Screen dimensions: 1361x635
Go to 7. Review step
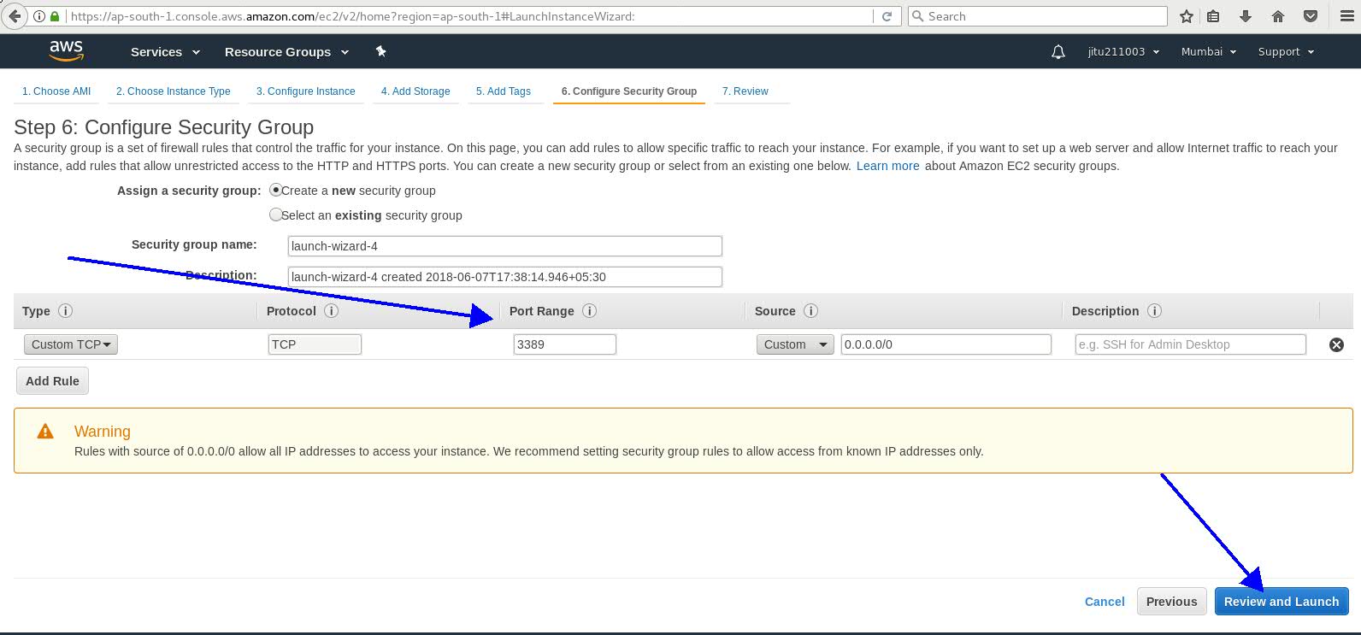(745, 91)
